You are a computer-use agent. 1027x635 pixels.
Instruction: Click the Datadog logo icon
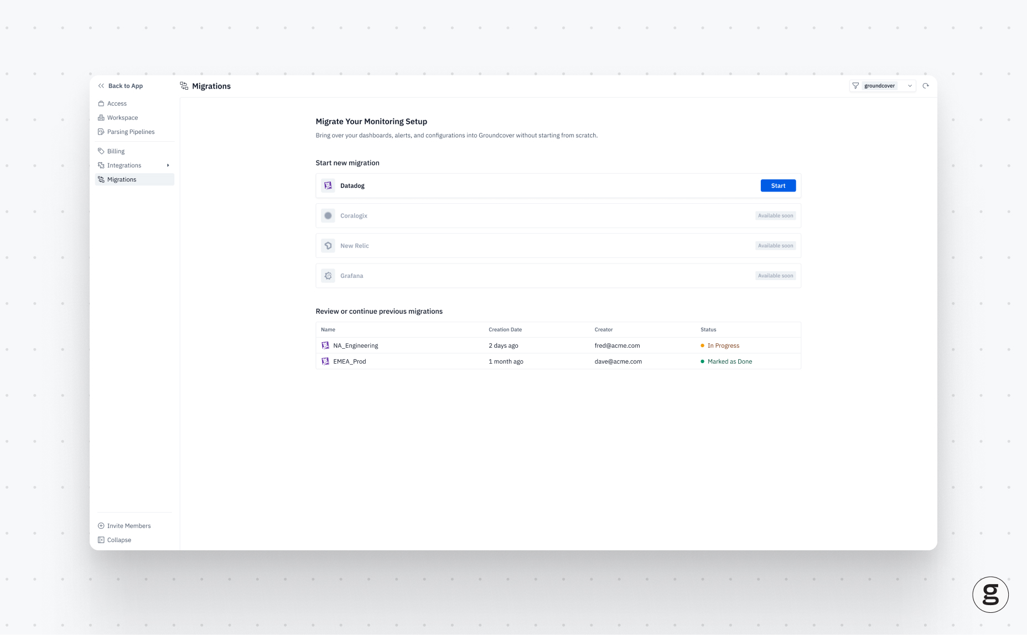[x=328, y=185]
